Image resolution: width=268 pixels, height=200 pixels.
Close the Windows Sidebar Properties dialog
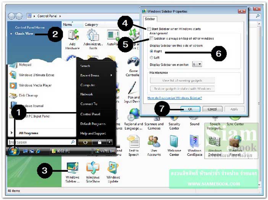242,11
